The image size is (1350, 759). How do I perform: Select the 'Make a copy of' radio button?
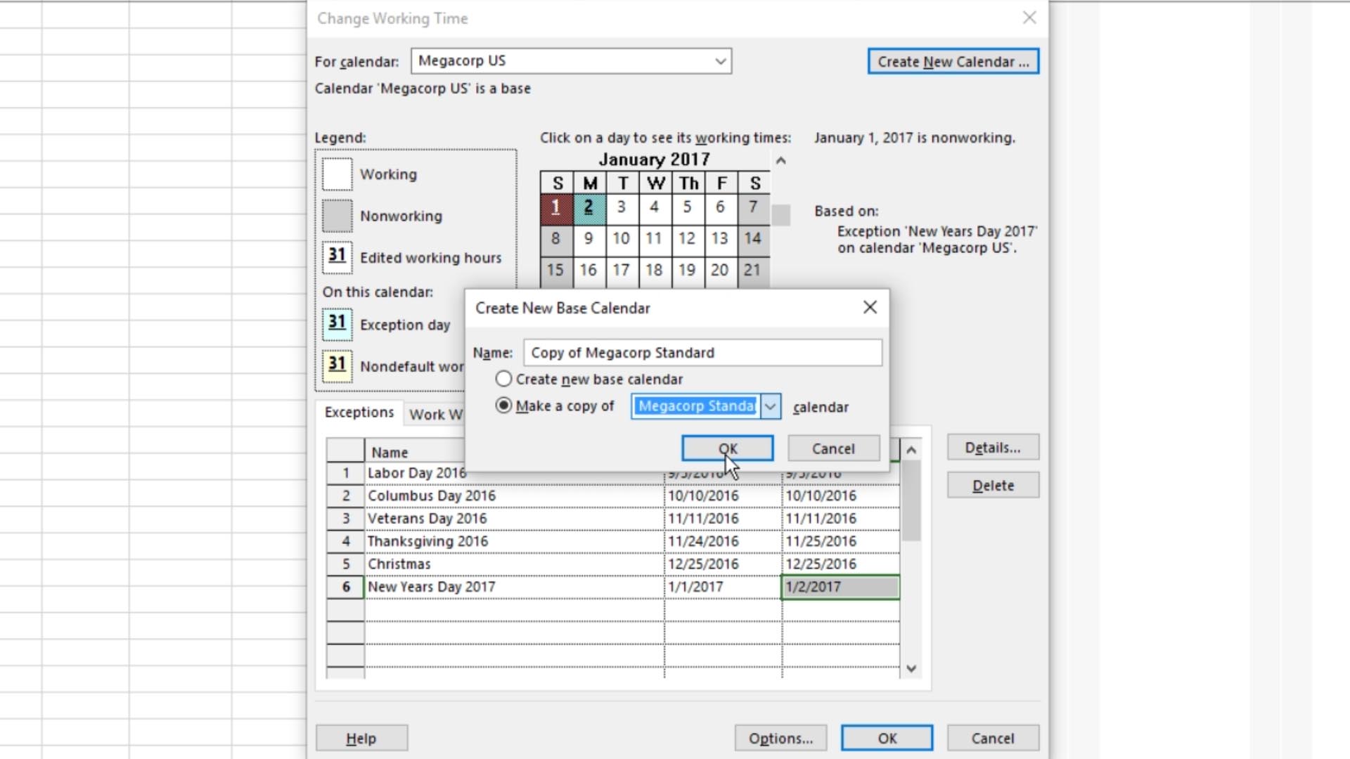503,406
